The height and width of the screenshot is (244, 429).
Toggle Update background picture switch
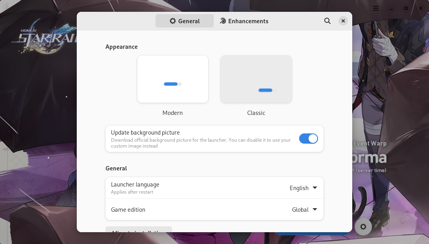pos(308,139)
